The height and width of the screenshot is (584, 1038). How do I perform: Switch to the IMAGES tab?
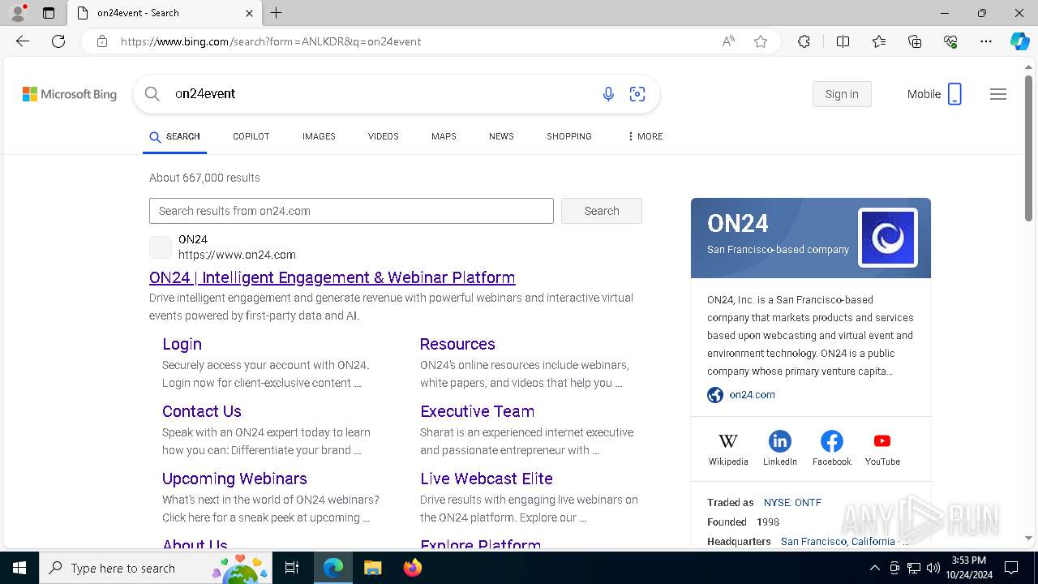(x=319, y=136)
